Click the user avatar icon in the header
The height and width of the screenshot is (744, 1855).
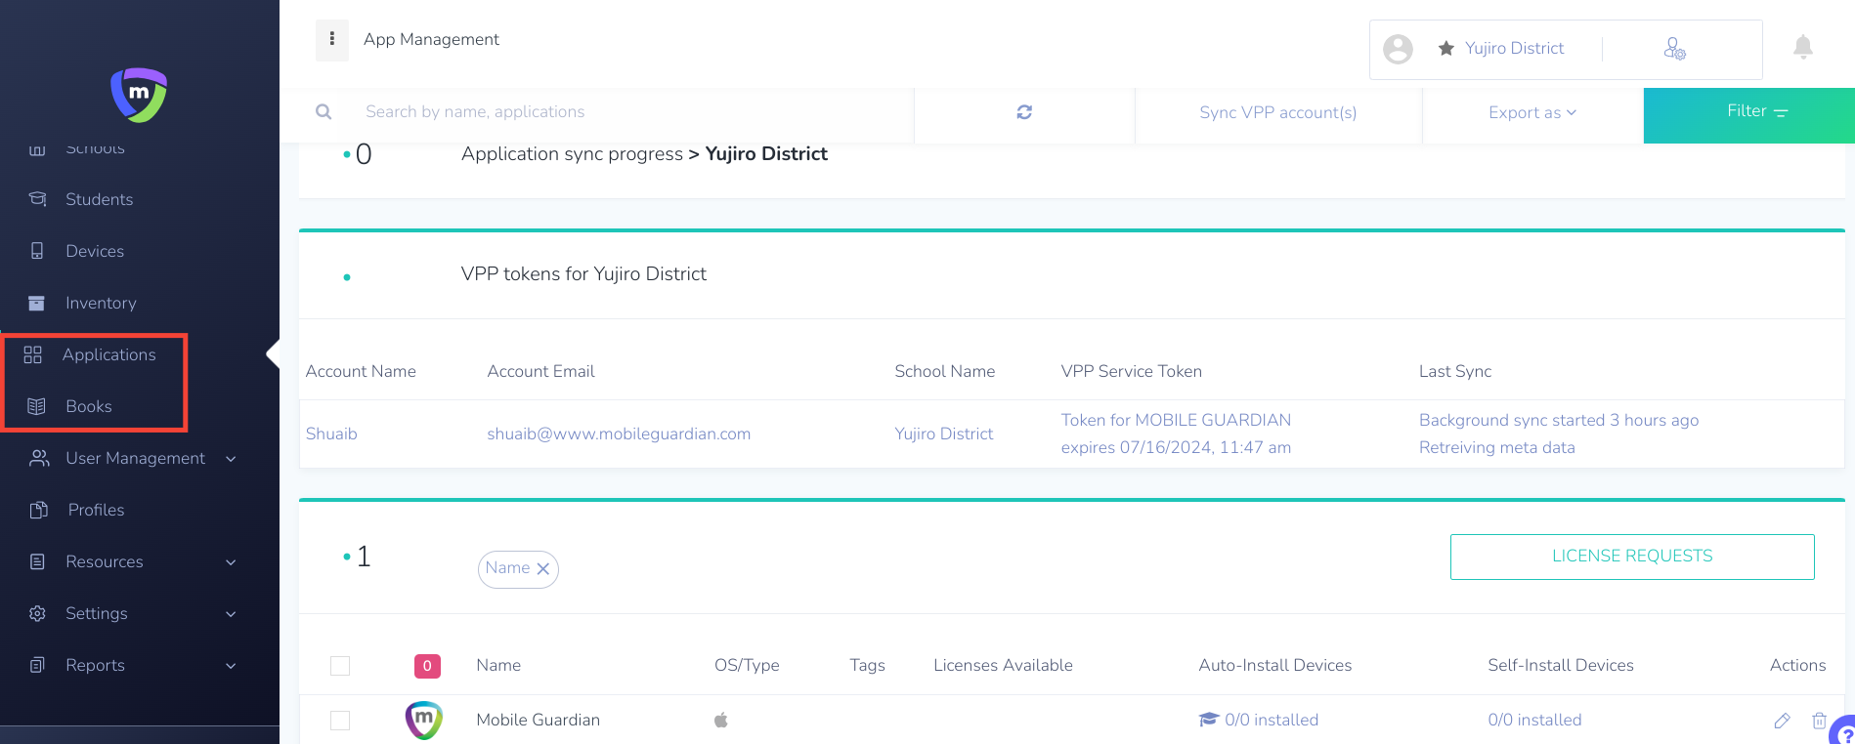pos(1399,49)
